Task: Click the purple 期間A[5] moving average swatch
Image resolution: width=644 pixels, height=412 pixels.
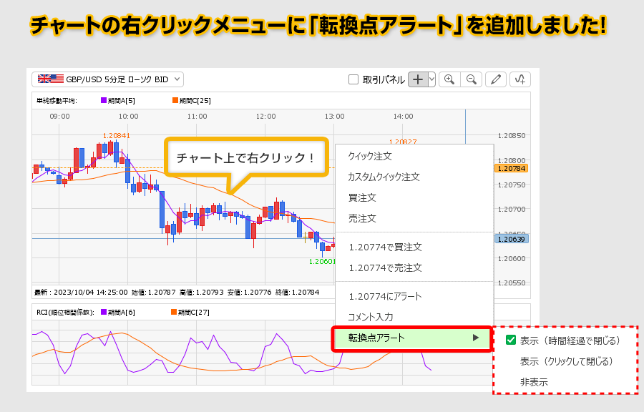Action: 104,100
